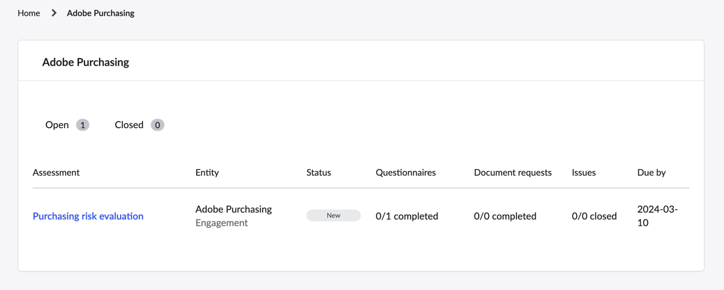This screenshot has height=290, width=724.
Task: Select the 2024-03-10 due date
Action: tap(658, 215)
